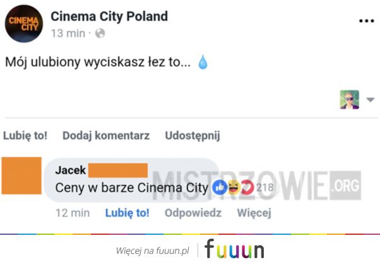Open the three-dot post options menu

[x=366, y=21]
